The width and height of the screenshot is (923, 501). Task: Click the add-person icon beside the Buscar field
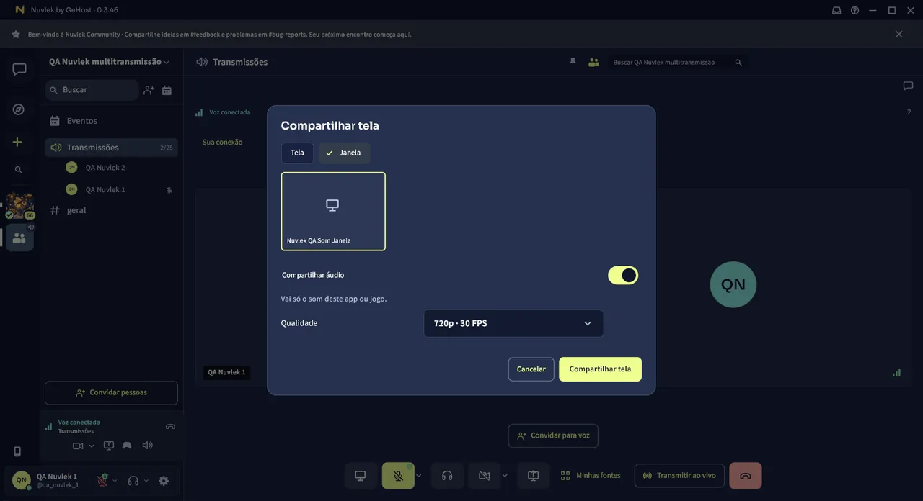coord(149,90)
